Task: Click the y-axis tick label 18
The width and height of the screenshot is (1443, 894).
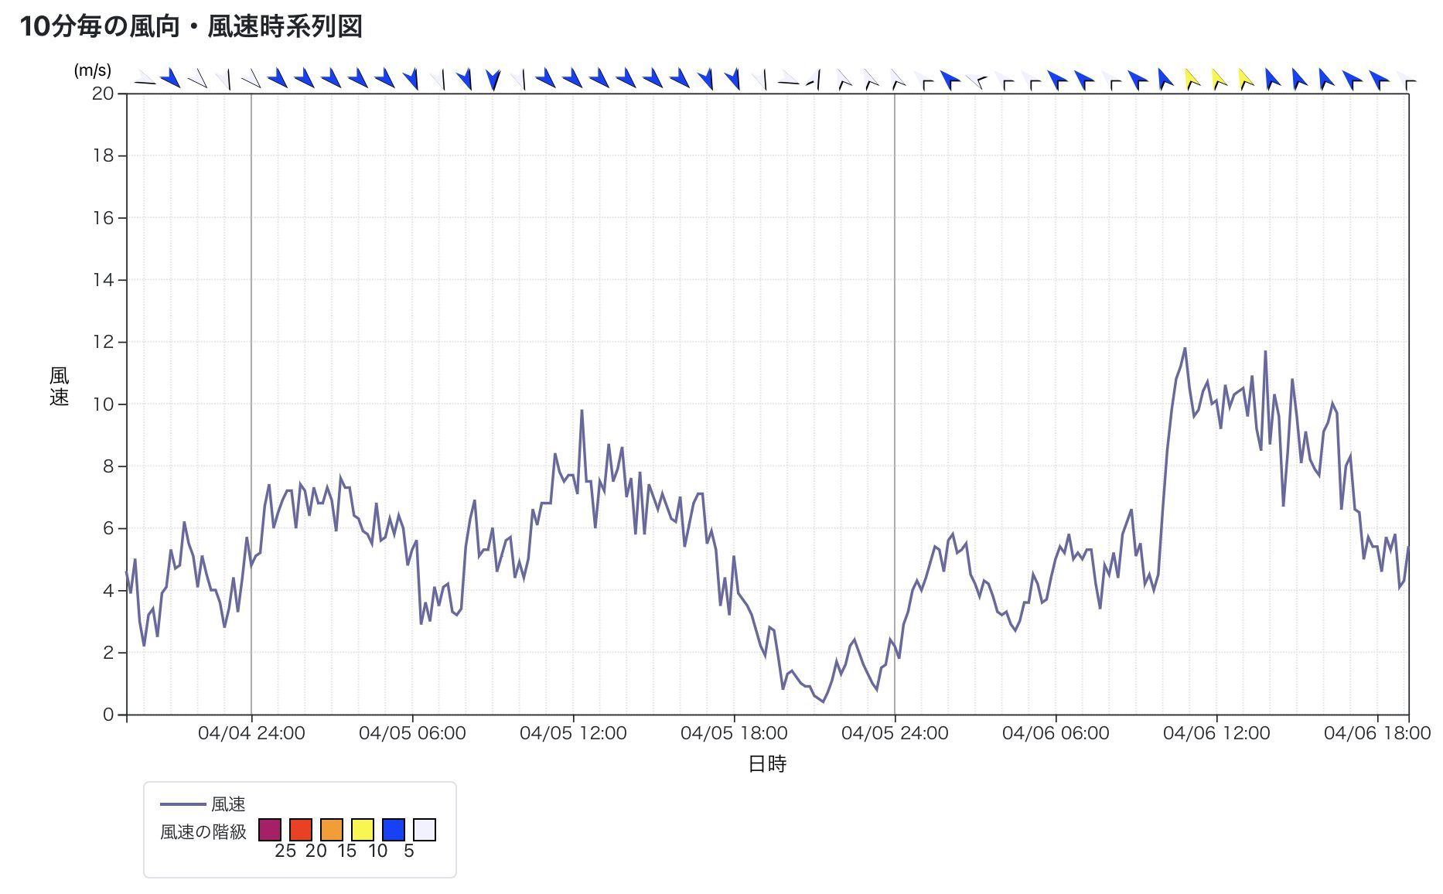Action: pyautogui.click(x=103, y=155)
